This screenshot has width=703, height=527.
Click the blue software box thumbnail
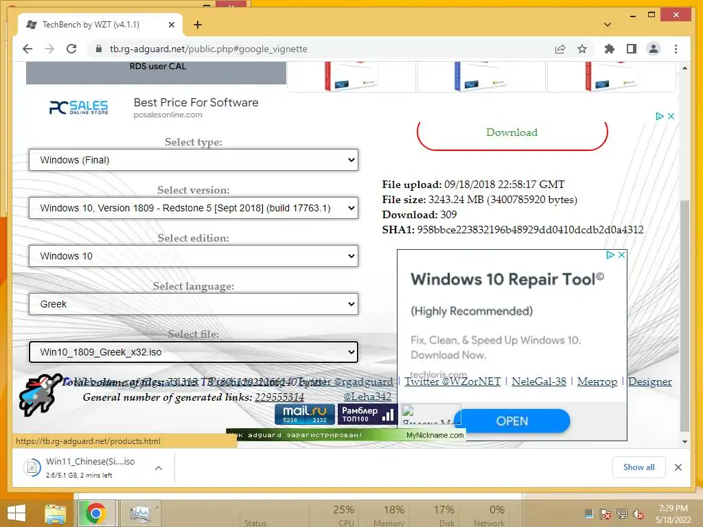click(481, 76)
